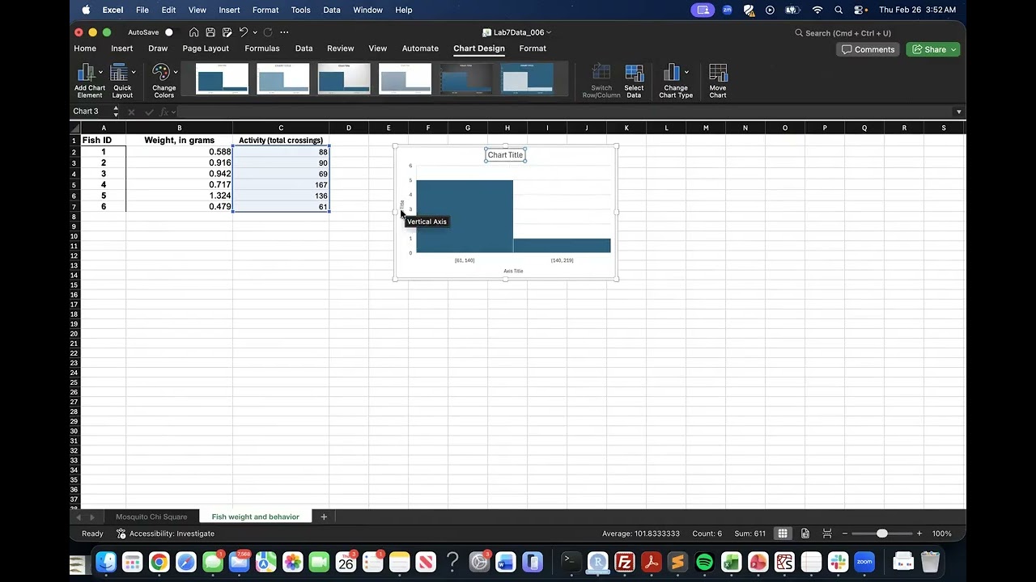Select the Weight, in grams header cell
Viewport: 1036px width, 582px height.
[x=179, y=140]
